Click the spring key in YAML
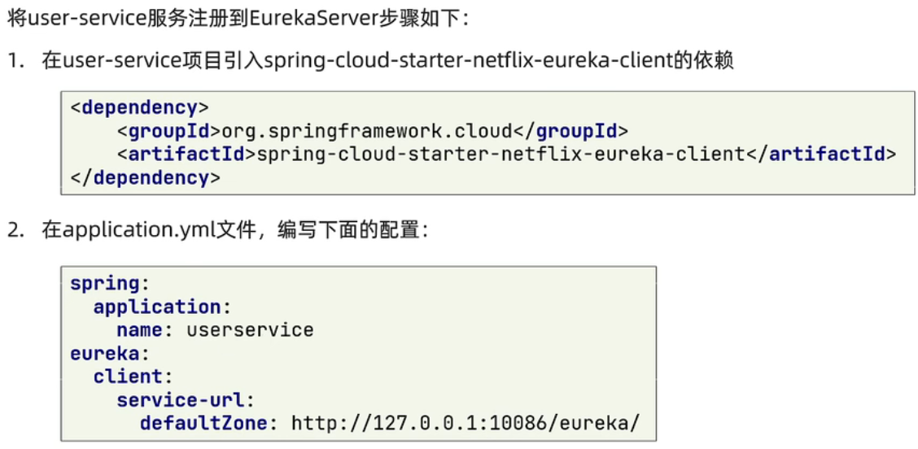918x449 pixels. [x=105, y=283]
